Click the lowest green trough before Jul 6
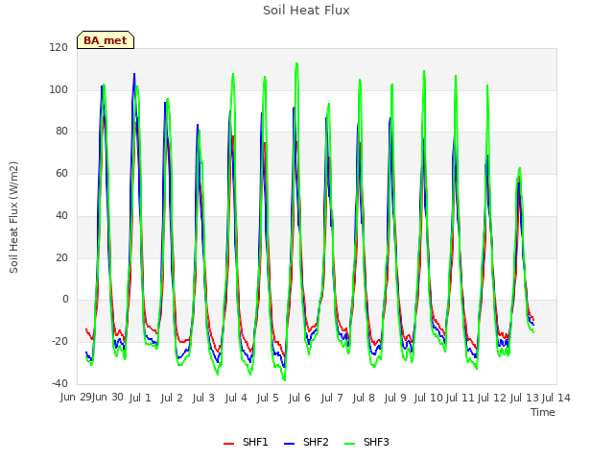 285,380
